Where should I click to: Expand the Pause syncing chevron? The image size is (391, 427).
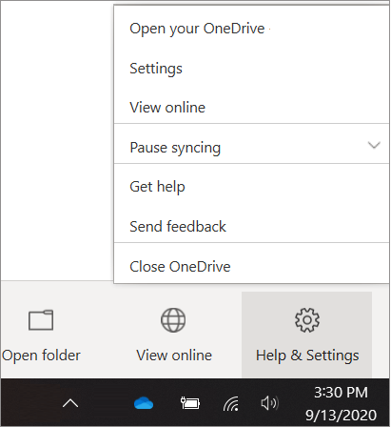[374, 146]
